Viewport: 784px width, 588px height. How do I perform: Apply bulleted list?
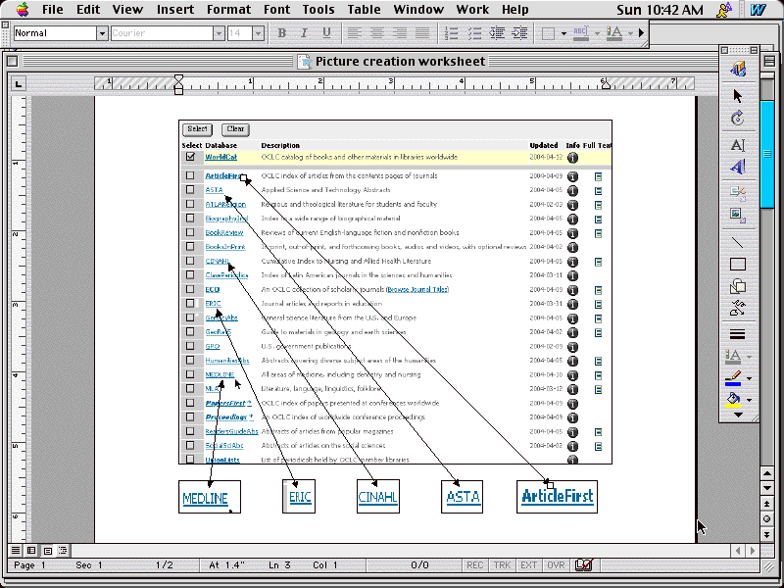[474, 33]
